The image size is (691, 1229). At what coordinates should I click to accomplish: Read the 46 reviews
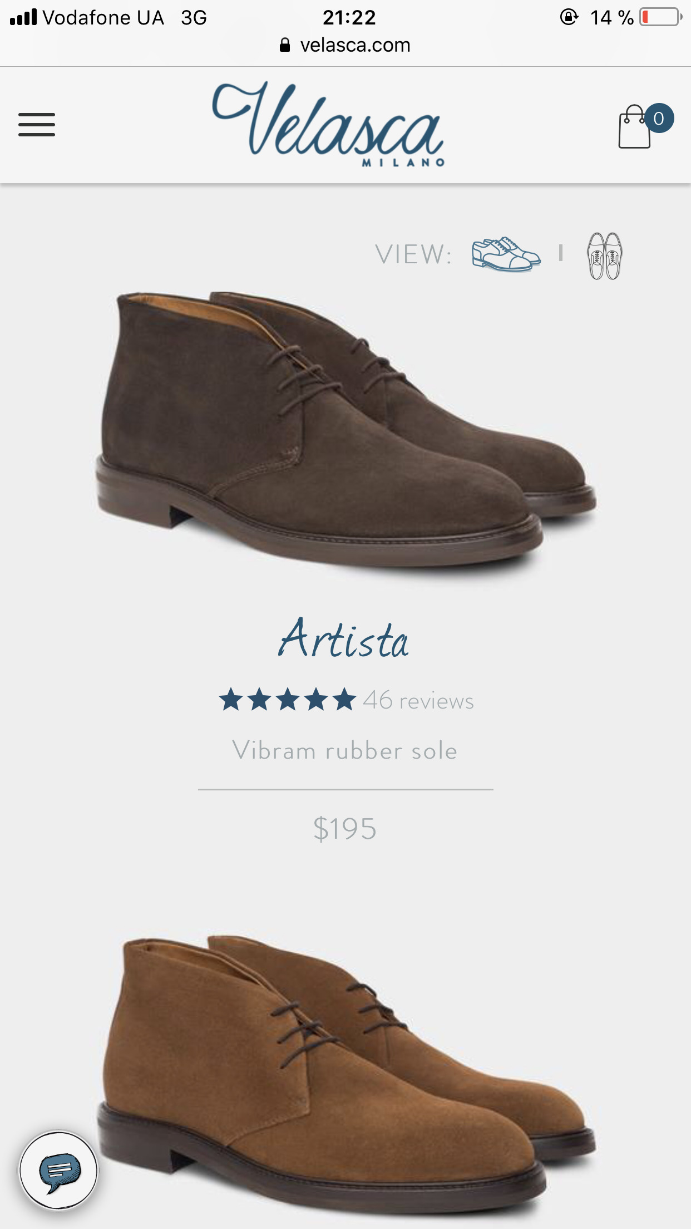click(418, 701)
